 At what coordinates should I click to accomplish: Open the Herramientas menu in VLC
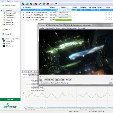coord(71,28)
